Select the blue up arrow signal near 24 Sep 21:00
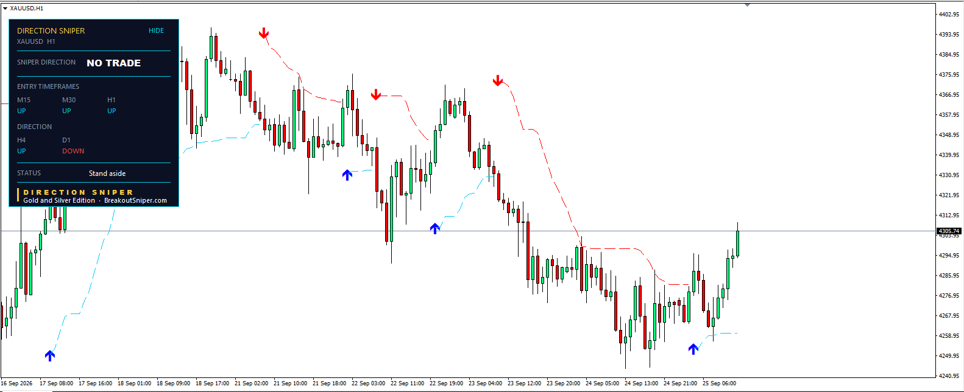 point(693,349)
